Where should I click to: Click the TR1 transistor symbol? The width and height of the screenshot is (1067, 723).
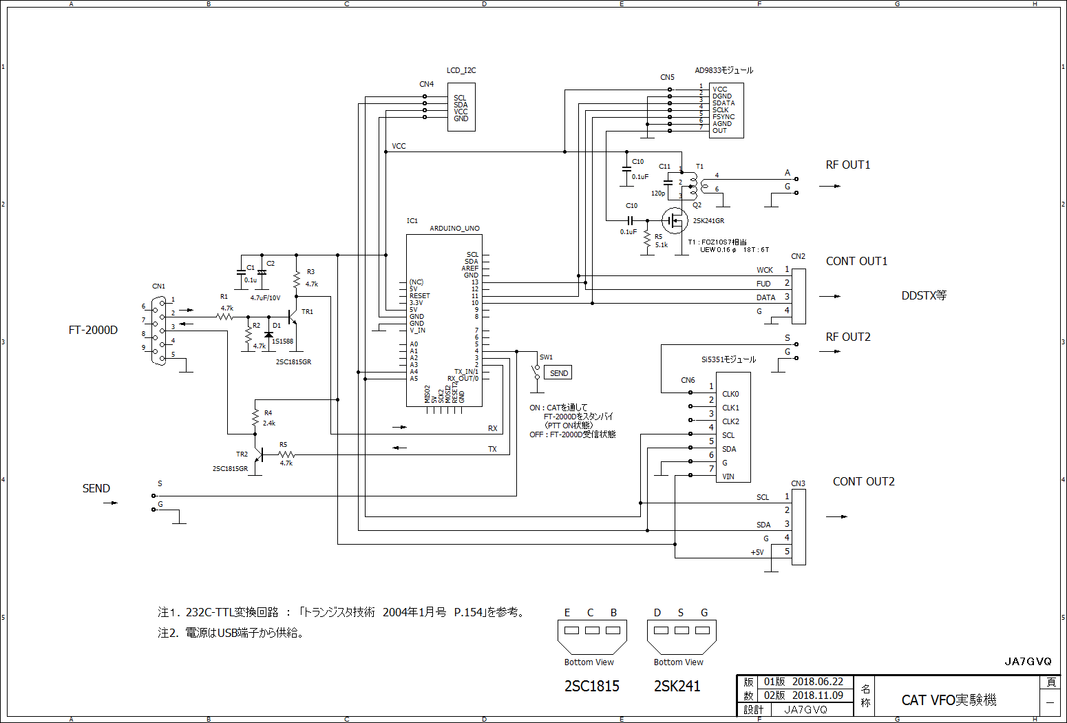point(294,317)
